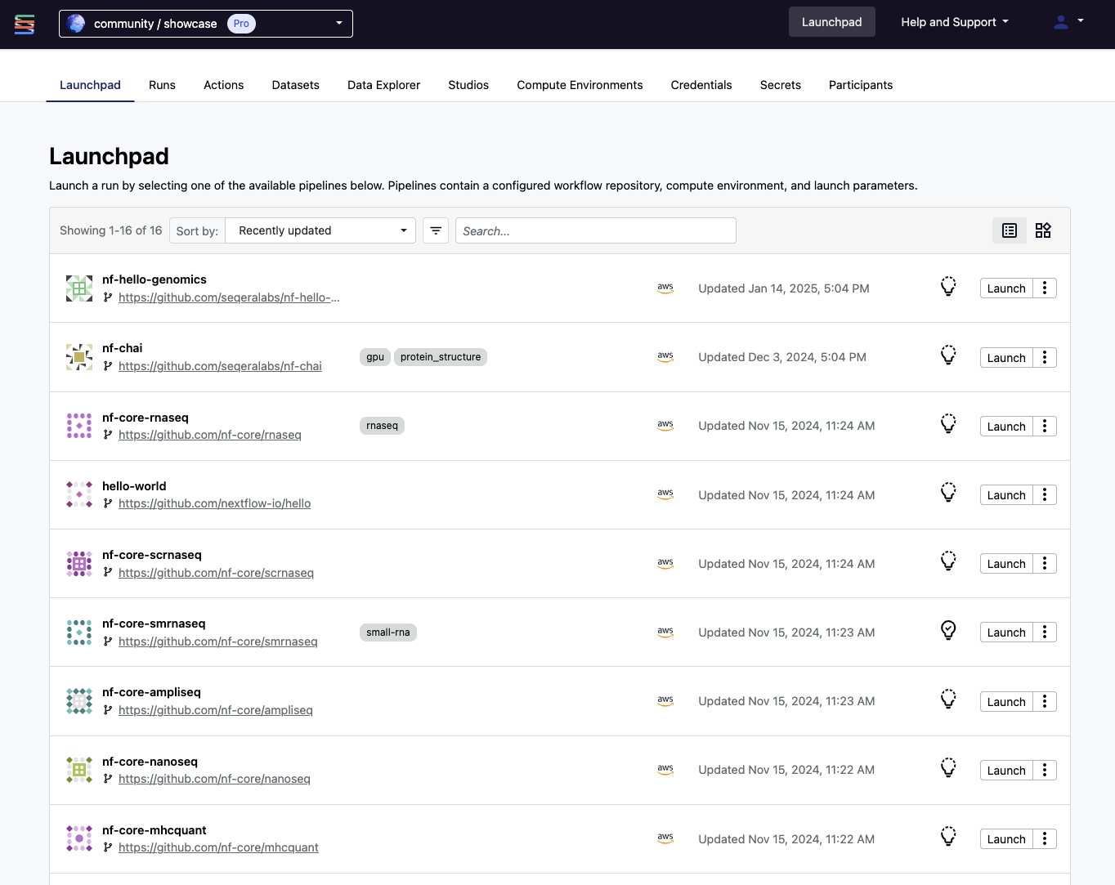Viewport: 1115px width, 885px height.
Task: Go to the Runs tab
Action: 162,85
